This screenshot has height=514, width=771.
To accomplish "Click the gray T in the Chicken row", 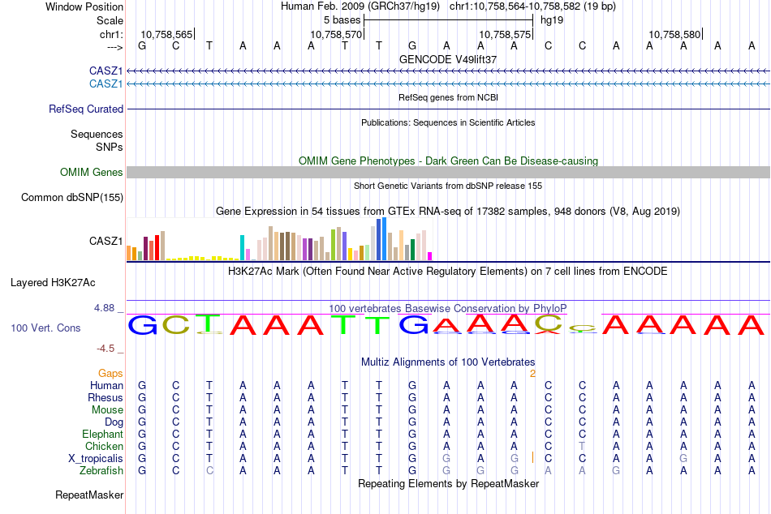I will 582,446.
